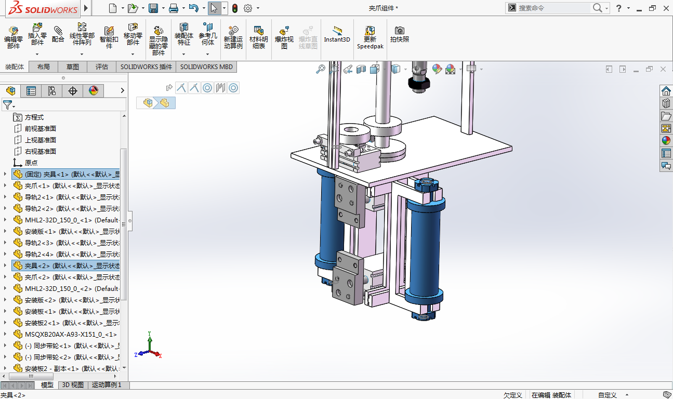This screenshot has height=399, width=673.
Task: Create a 新建运动算例 (New Motion Study)
Action: (233, 37)
